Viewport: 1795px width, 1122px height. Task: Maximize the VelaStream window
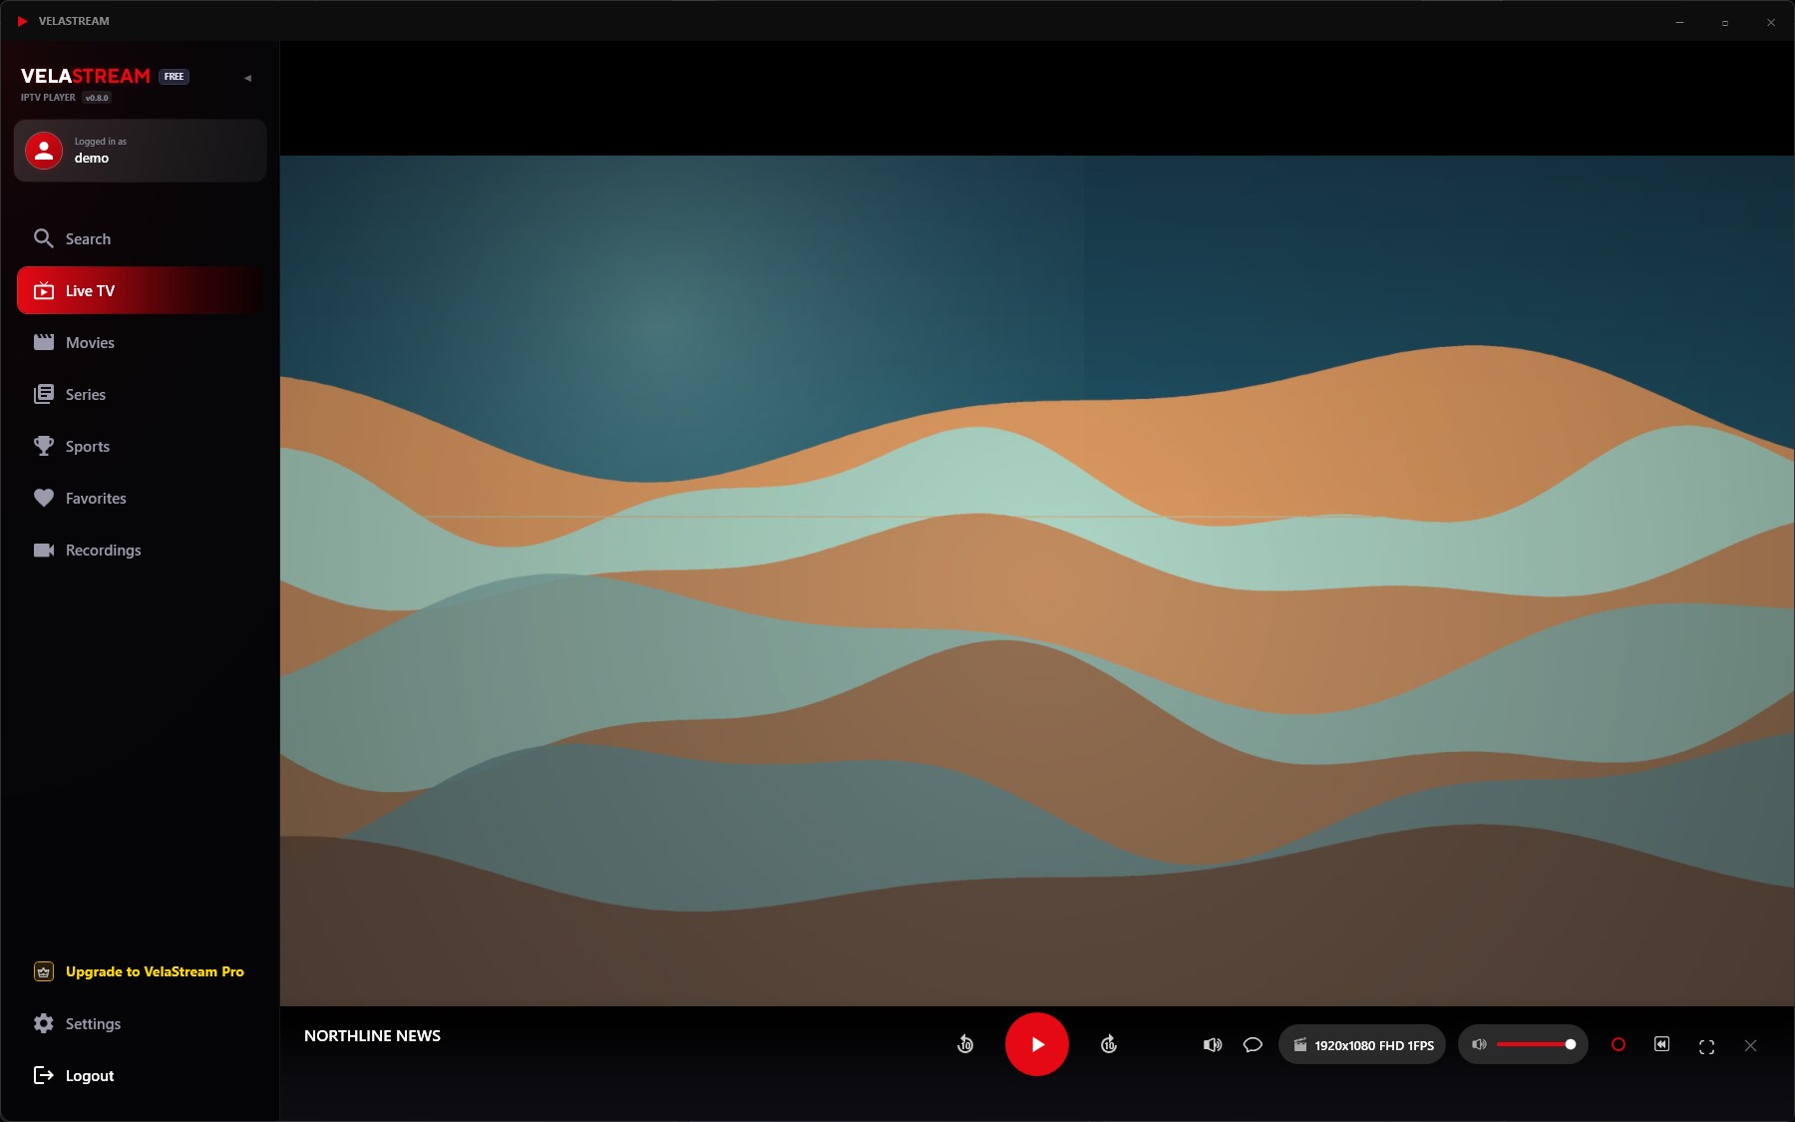[x=1724, y=22]
